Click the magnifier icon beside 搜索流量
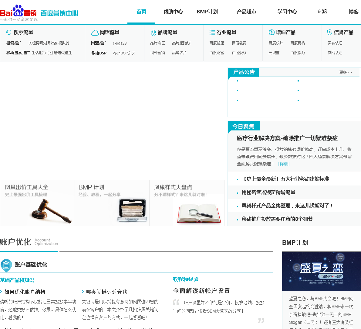This screenshot has height=329, width=361. click(x=9, y=33)
